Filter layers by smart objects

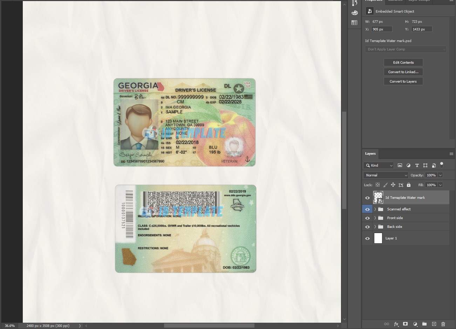(434, 165)
